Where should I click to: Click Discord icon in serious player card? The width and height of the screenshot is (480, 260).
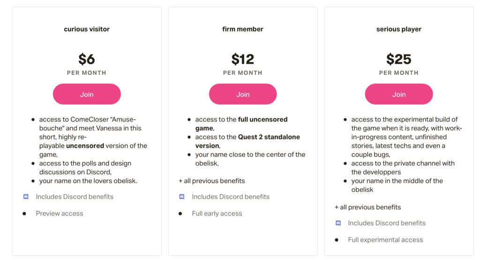tap(338, 223)
